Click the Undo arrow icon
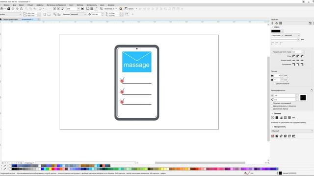The image size is (314, 176). pos(40,9)
